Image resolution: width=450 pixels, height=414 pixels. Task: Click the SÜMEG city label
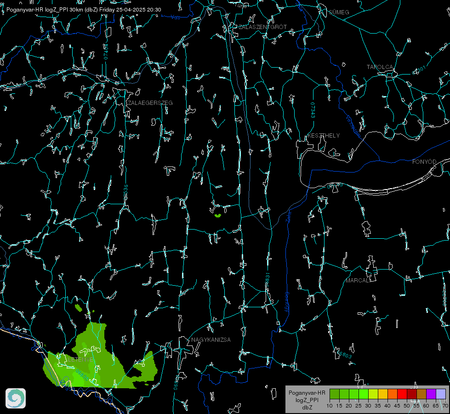click(339, 12)
